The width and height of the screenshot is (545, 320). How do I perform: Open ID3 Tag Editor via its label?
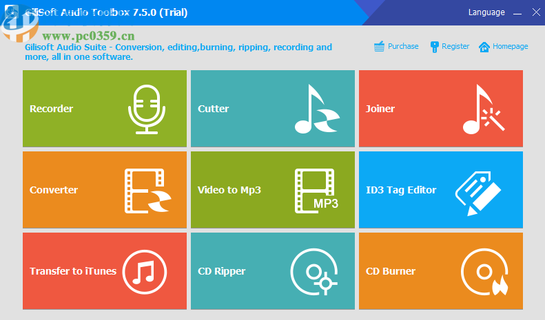(401, 190)
